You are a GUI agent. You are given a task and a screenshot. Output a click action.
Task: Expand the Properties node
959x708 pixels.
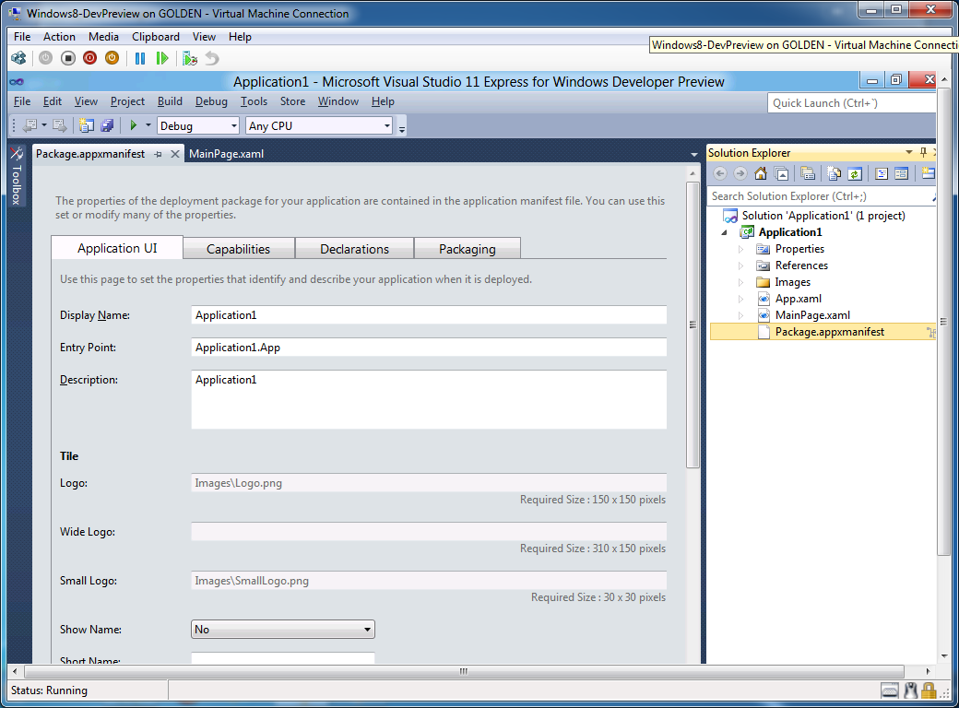point(740,249)
